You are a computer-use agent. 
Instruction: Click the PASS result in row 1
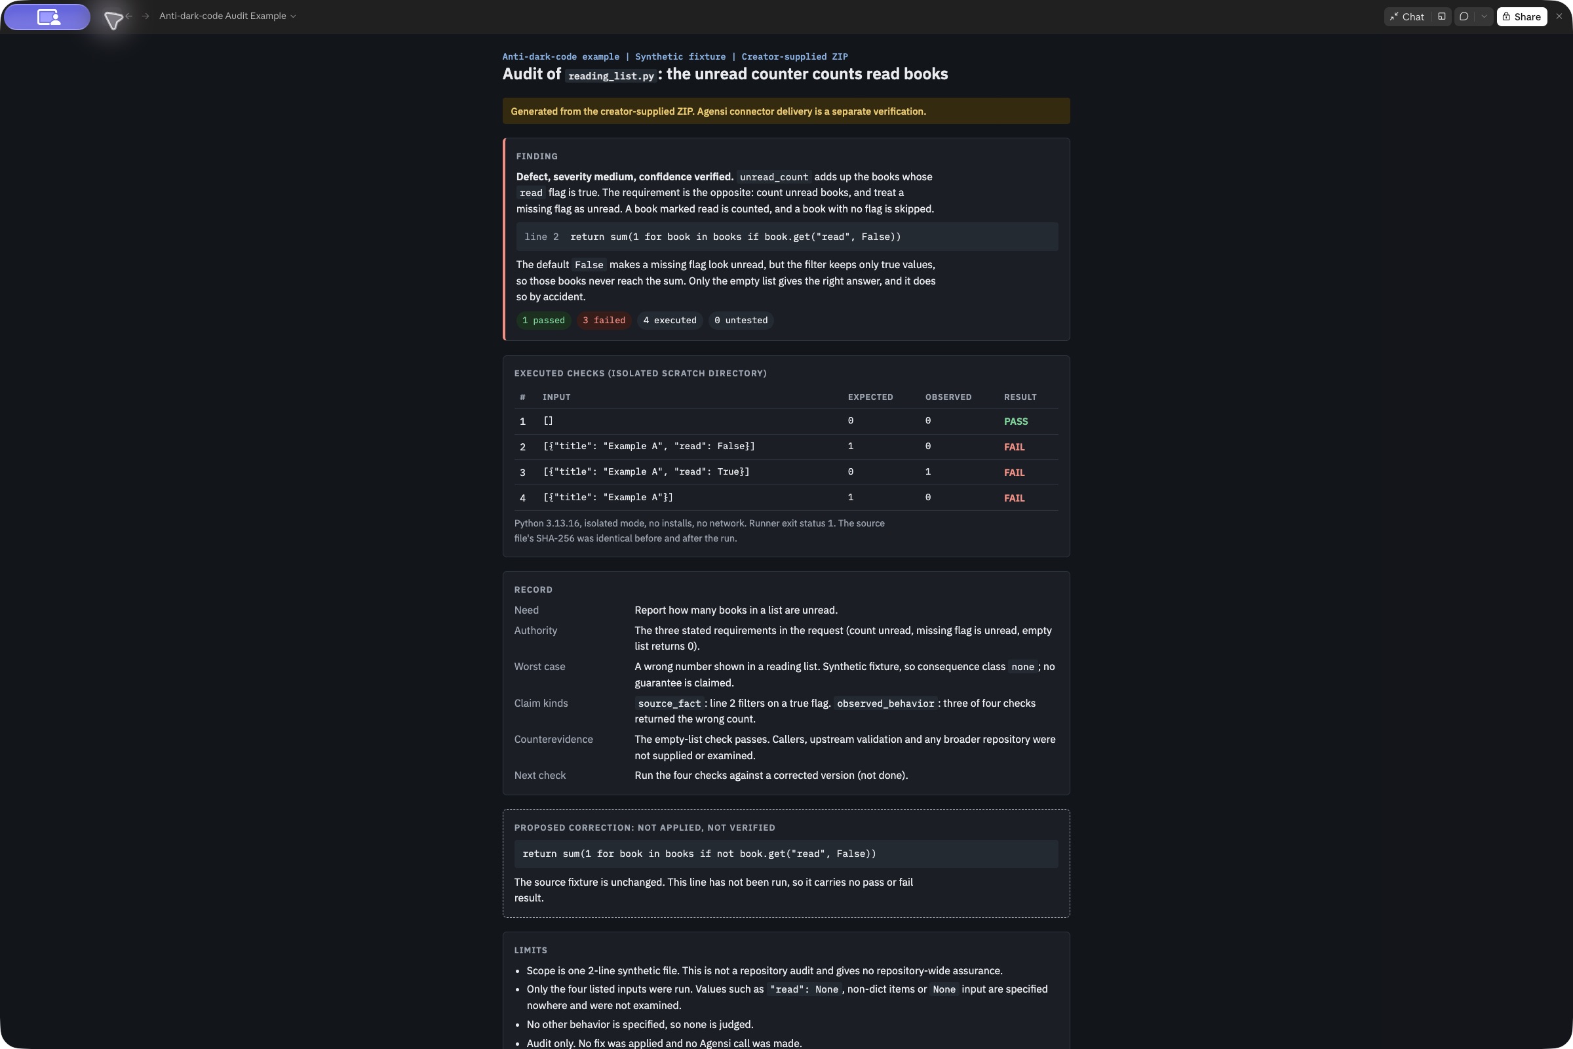(x=1015, y=422)
